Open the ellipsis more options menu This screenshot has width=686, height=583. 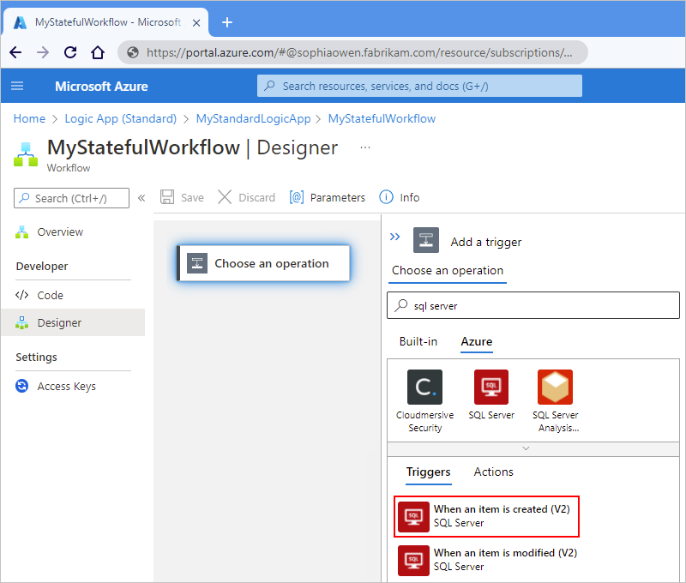365,147
